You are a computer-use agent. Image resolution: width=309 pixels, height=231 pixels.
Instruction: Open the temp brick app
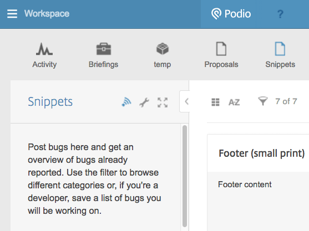163,55
